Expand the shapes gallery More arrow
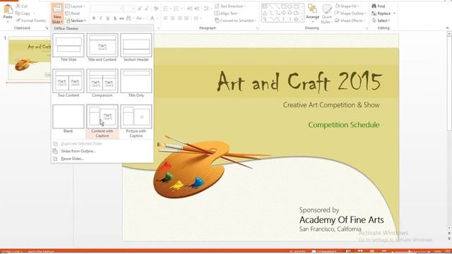This screenshot has width=452, height=254. [x=302, y=19]
